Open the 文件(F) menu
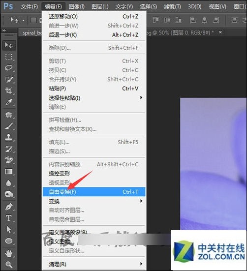Image resolution: width=247 pixels, height=271 pixels. pyautogui.click(x=29, y=7)
